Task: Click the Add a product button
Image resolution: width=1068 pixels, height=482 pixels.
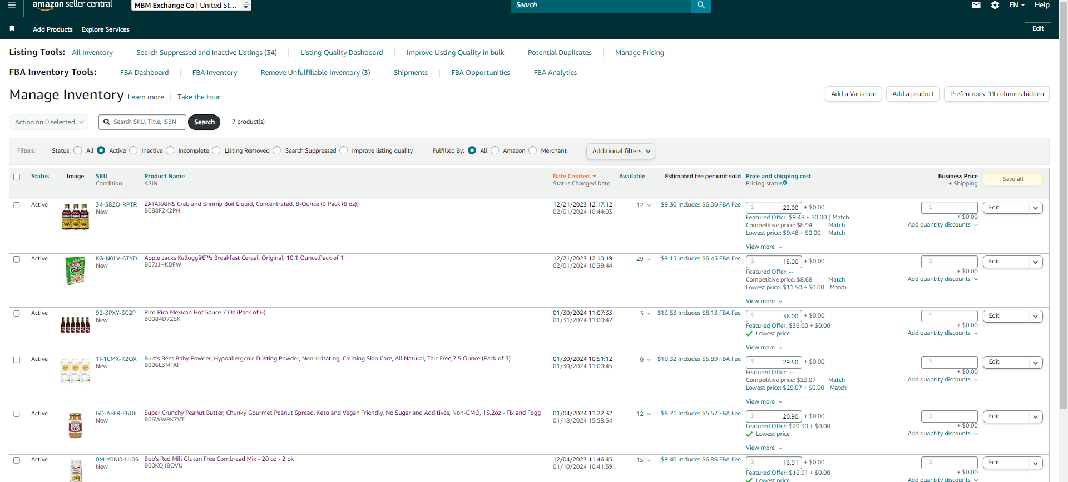Action: point(913,94)
